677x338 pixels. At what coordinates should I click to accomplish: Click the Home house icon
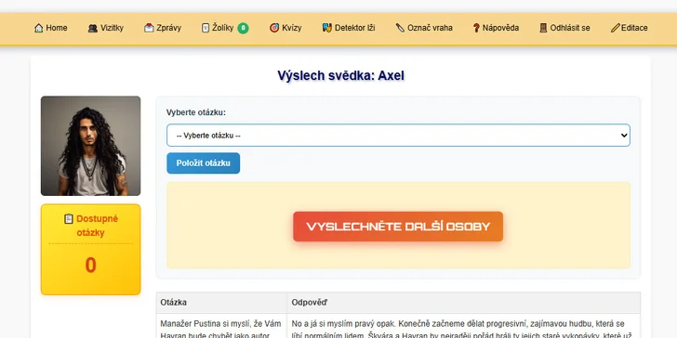click(38, 28)
